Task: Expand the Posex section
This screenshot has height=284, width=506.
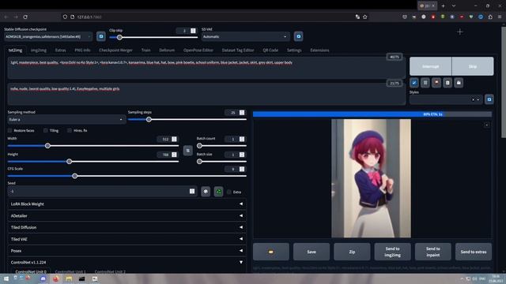Action: tap(126, 251)
